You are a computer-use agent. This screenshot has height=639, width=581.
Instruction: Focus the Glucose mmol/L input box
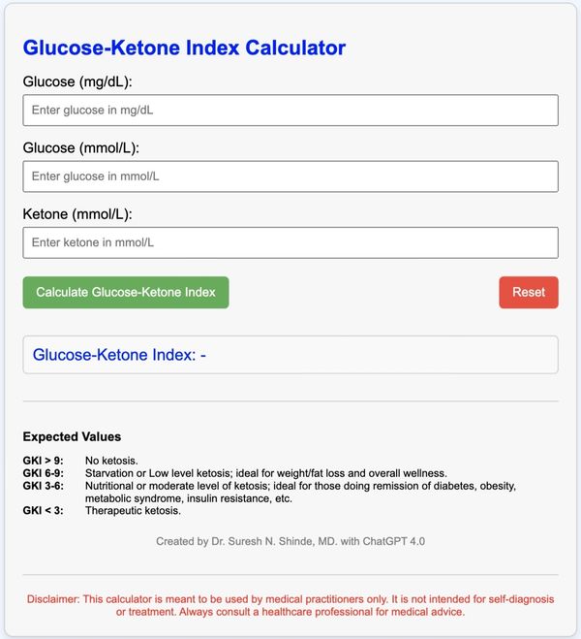pyautogui.click(x=290, y=176)
